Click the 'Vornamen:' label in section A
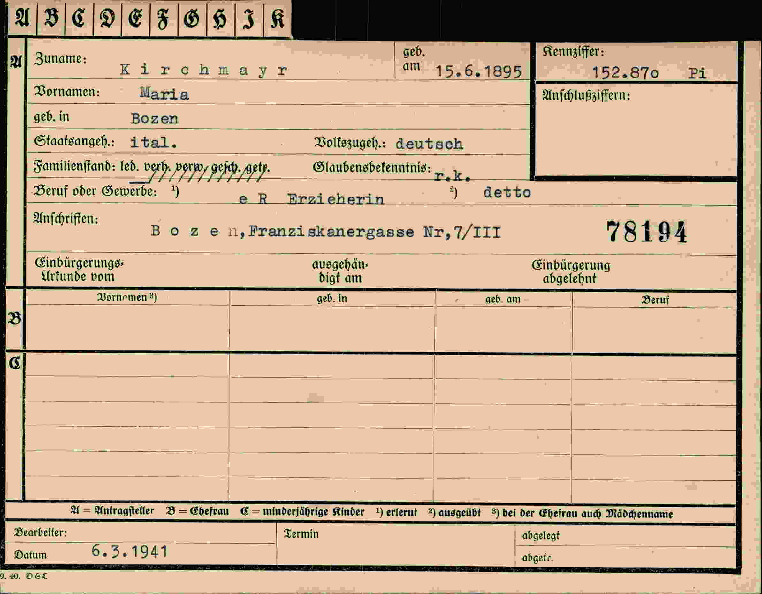762x594 pixels. tap(67, 92)
